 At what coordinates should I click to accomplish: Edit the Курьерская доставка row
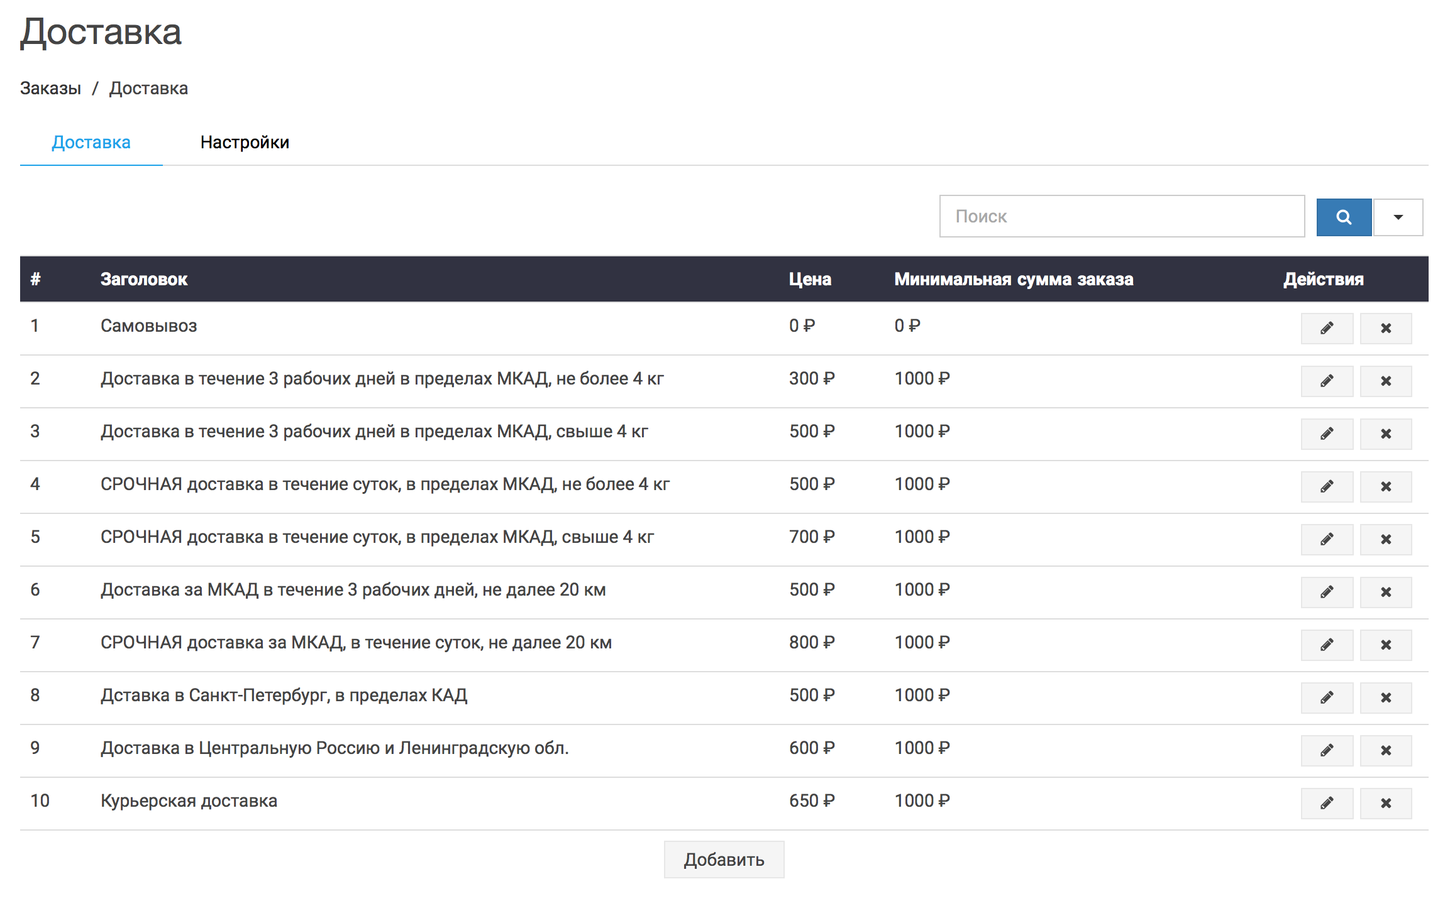tap(1326, 803)
